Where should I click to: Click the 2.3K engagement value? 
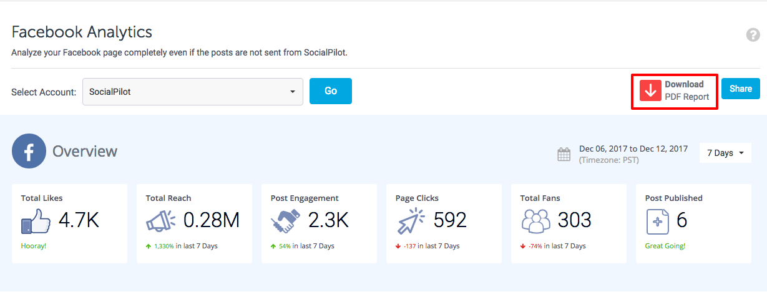click(x=328, y=220)
